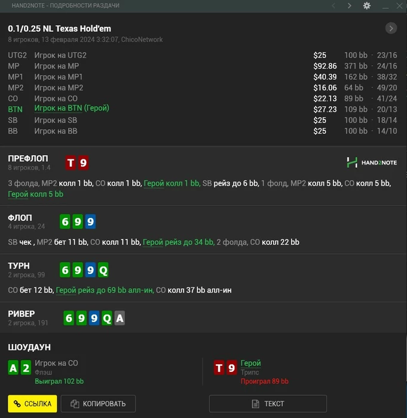The height and width of the screenshot is (418, 407).
Task: Select Игрок на MP2 row
Action: (x=202, y=88)
